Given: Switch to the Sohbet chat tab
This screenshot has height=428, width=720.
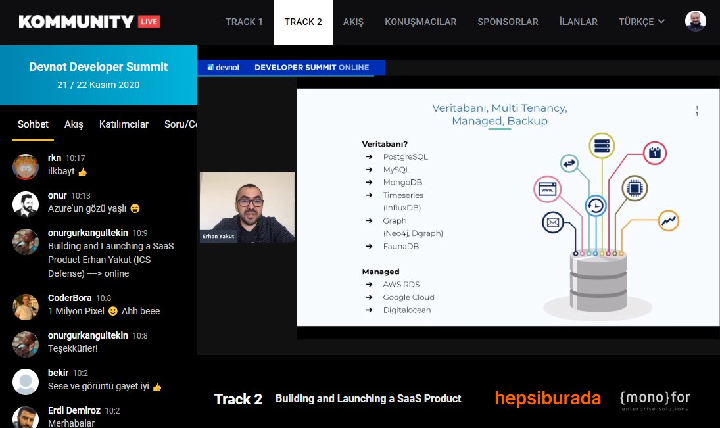Looking at the screenshot, I should click(x=33, y=124).
